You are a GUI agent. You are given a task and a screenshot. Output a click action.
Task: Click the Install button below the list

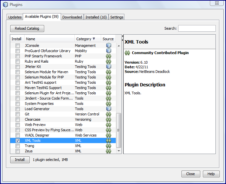20,160
